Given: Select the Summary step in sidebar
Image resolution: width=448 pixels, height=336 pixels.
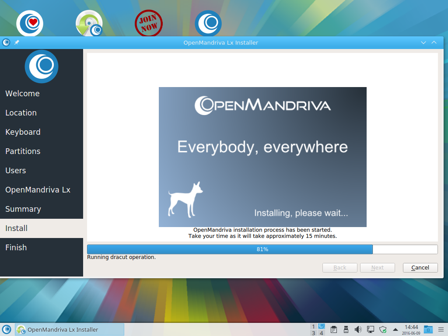Looking at the screenshot, I should pyautogui.click(x=23, y=209).
